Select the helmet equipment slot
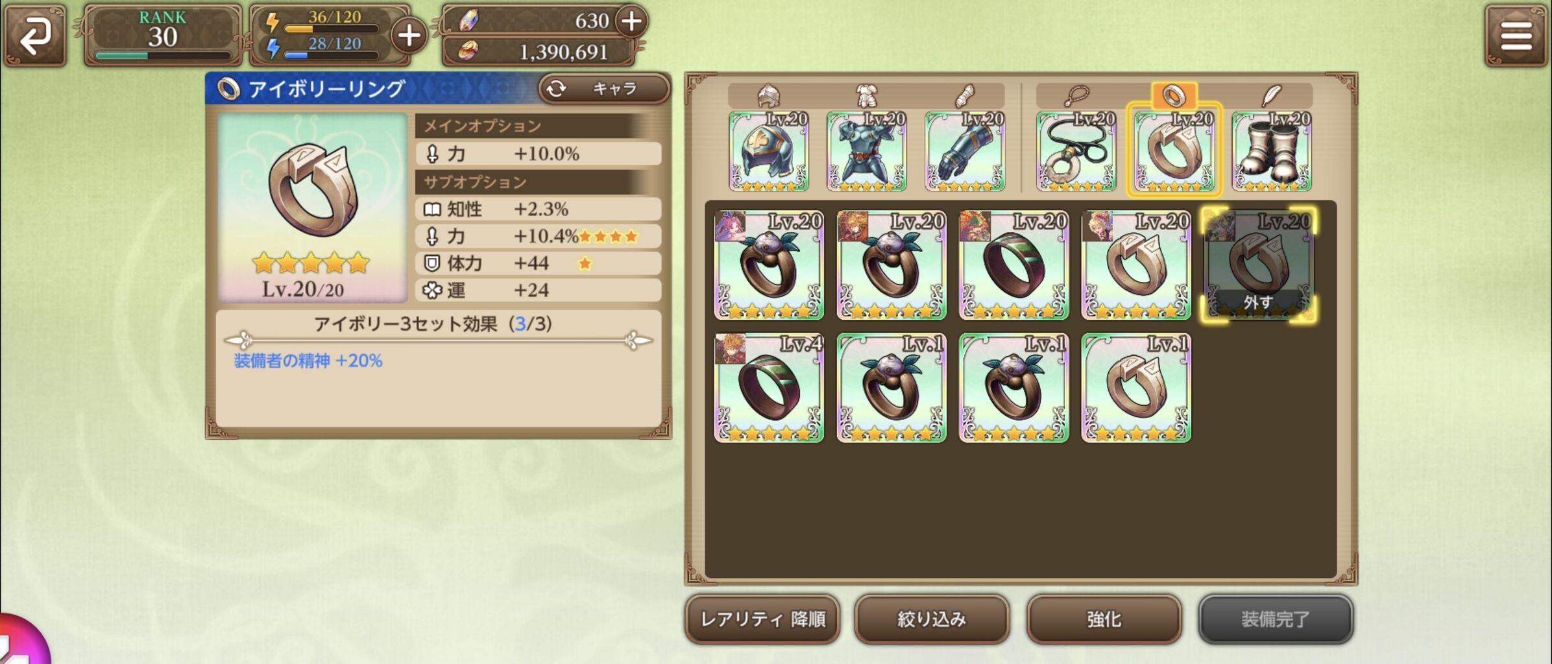Image resolution: width=1552 pixels, height=664 pixels. point(769,151)
